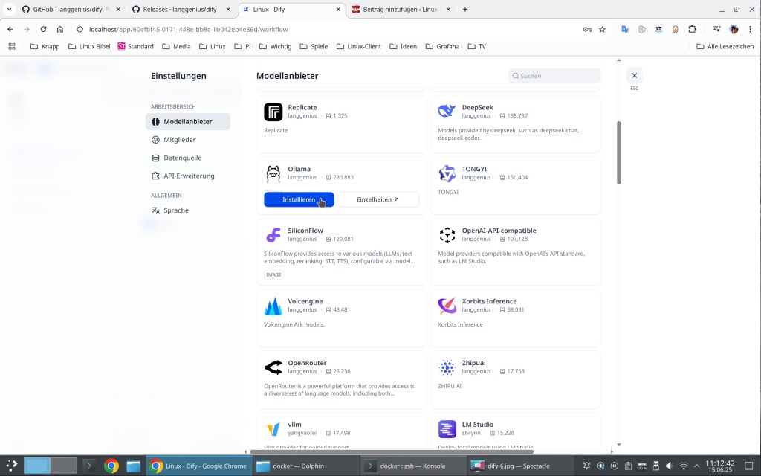761x476 pixels.
Task: Click the OpenRouter logo icon
Action: tap(273, 367)
